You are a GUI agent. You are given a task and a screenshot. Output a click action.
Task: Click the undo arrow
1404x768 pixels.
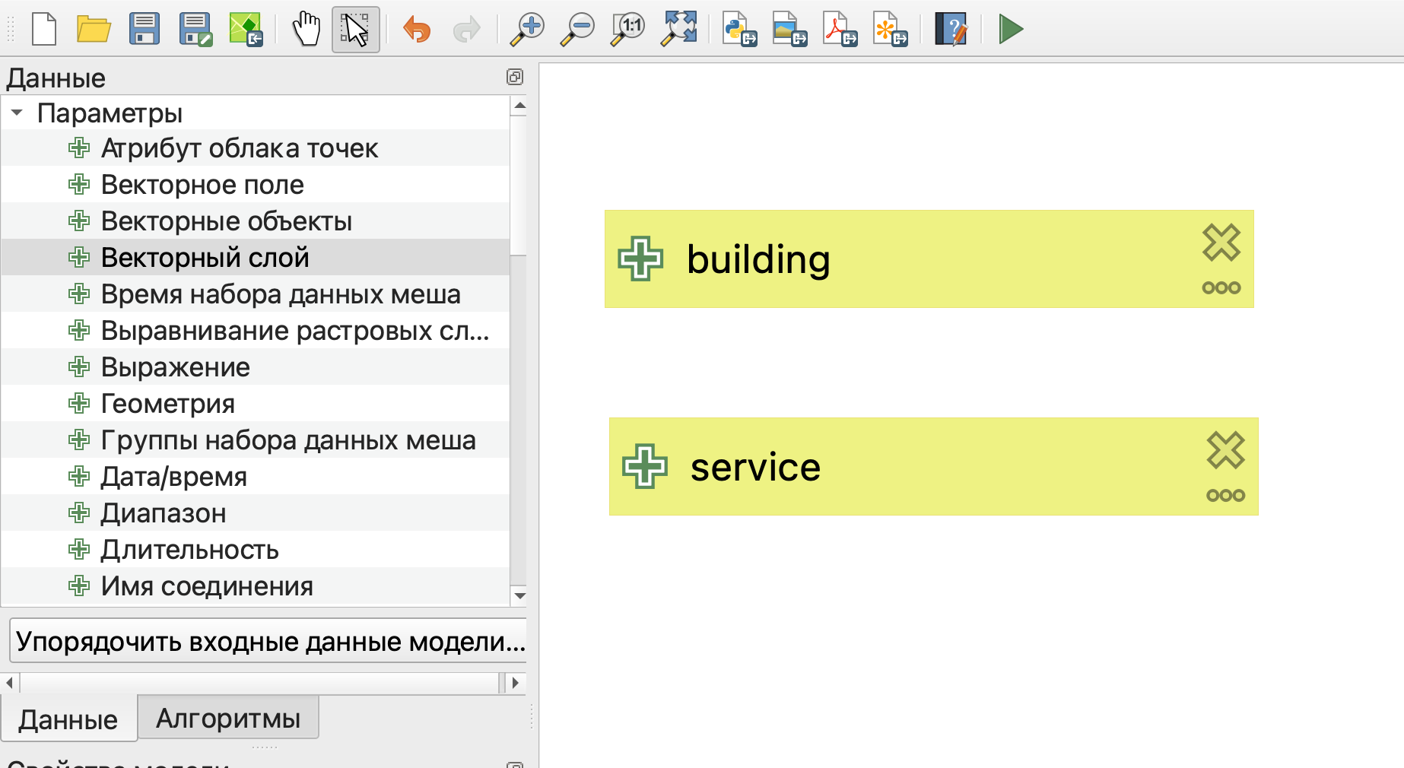(417, 30)
